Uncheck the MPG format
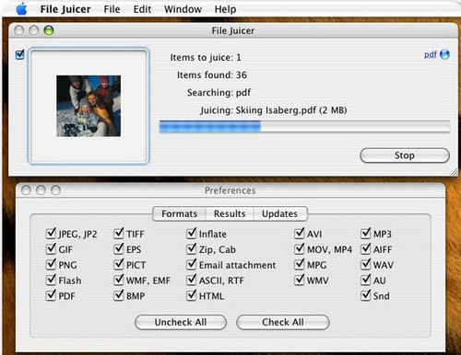The width and height of the screenshot is (461, 355). pos(300,264)
